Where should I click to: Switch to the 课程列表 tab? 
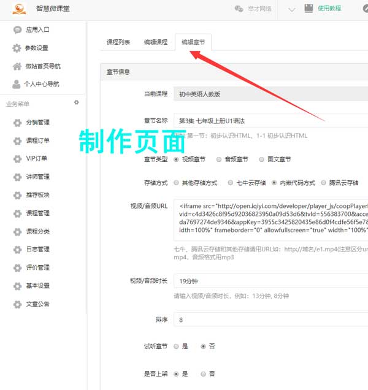[x=118, y=42]
